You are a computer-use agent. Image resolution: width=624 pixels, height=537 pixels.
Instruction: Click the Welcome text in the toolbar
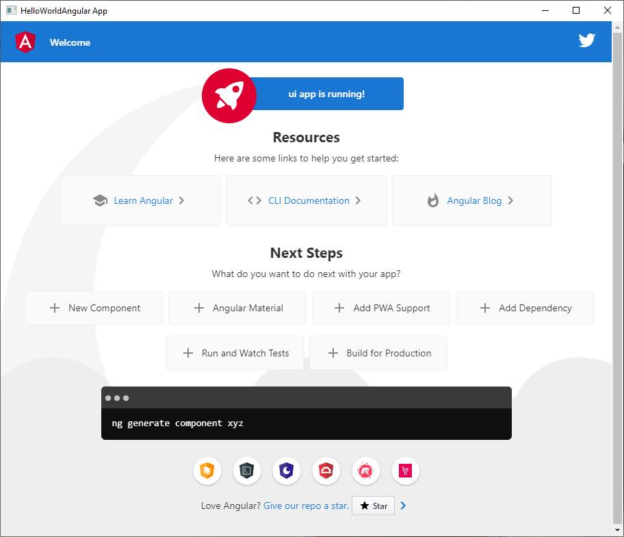[70, 42]
